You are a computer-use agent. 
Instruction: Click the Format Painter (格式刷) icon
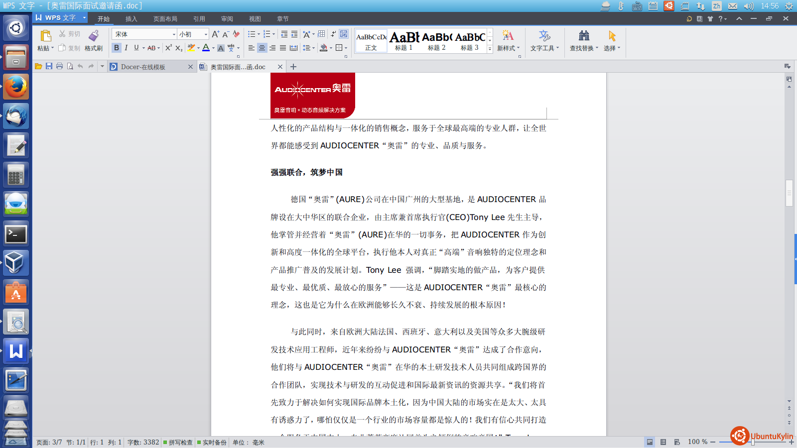pos(93,36)
